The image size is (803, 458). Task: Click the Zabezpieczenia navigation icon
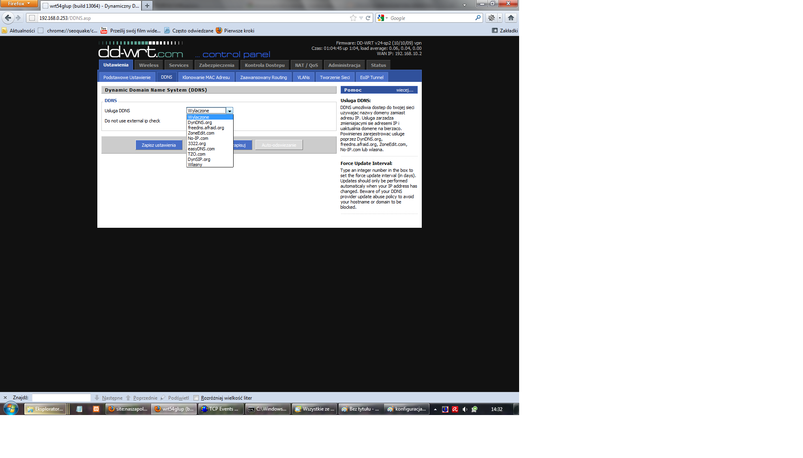tap(216, 65)
